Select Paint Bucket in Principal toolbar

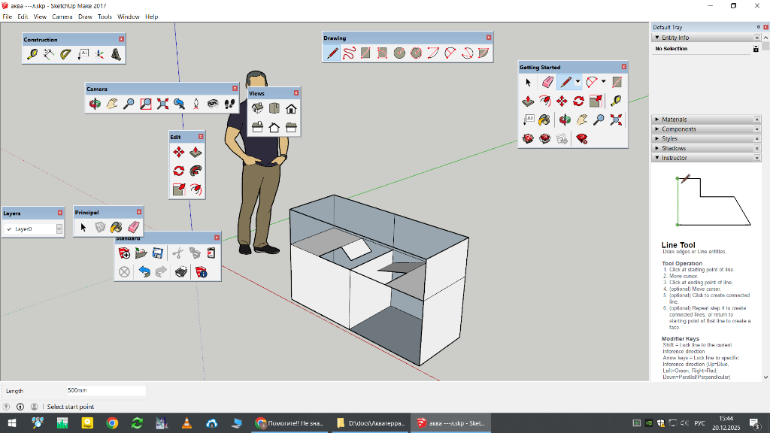click(x=117, y=227)
